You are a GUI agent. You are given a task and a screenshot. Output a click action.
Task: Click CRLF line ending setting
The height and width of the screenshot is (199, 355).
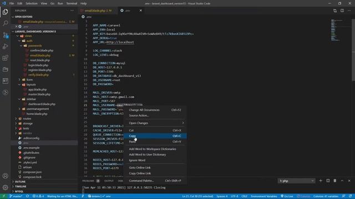click(x=244, y=196)
